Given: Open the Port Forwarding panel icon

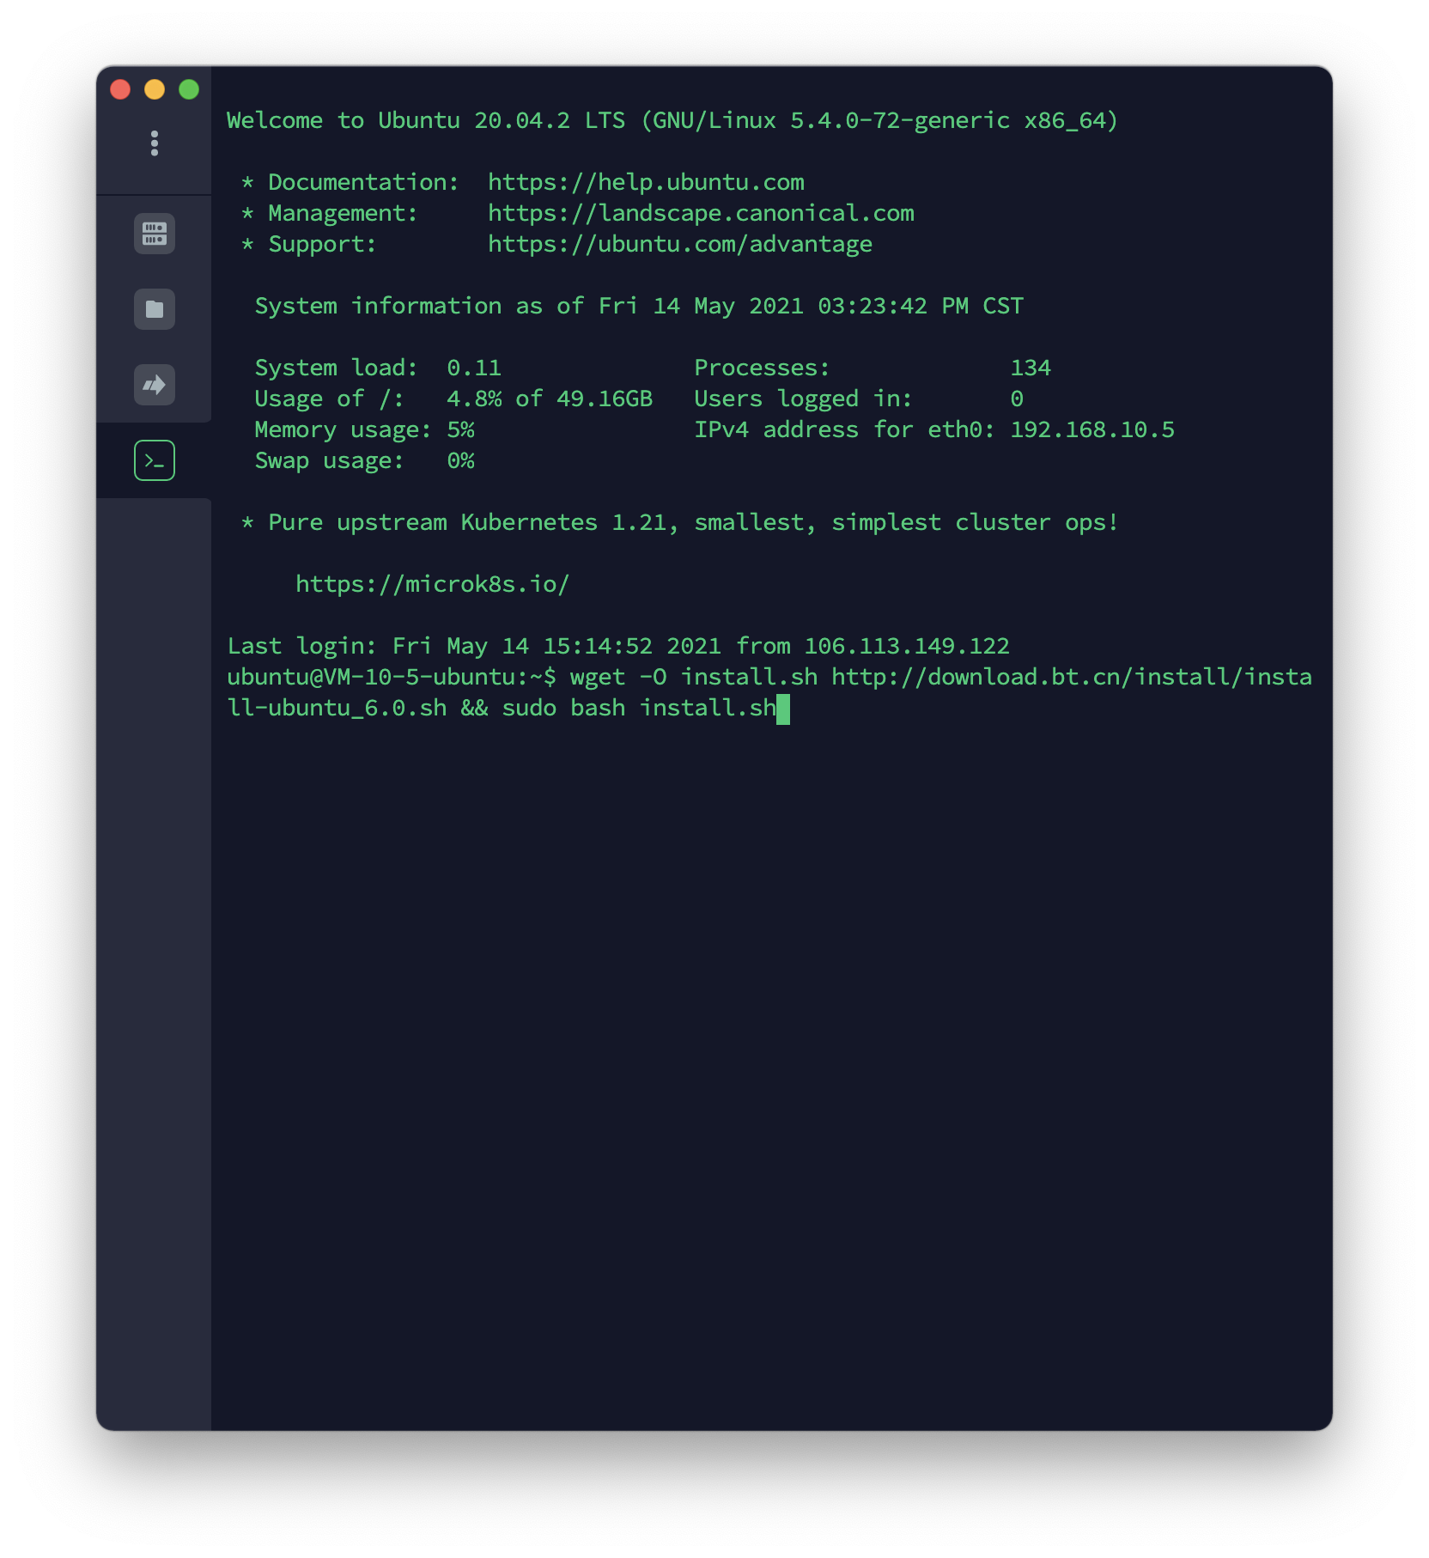Looking at the screenshot, I should pos(154,384).
